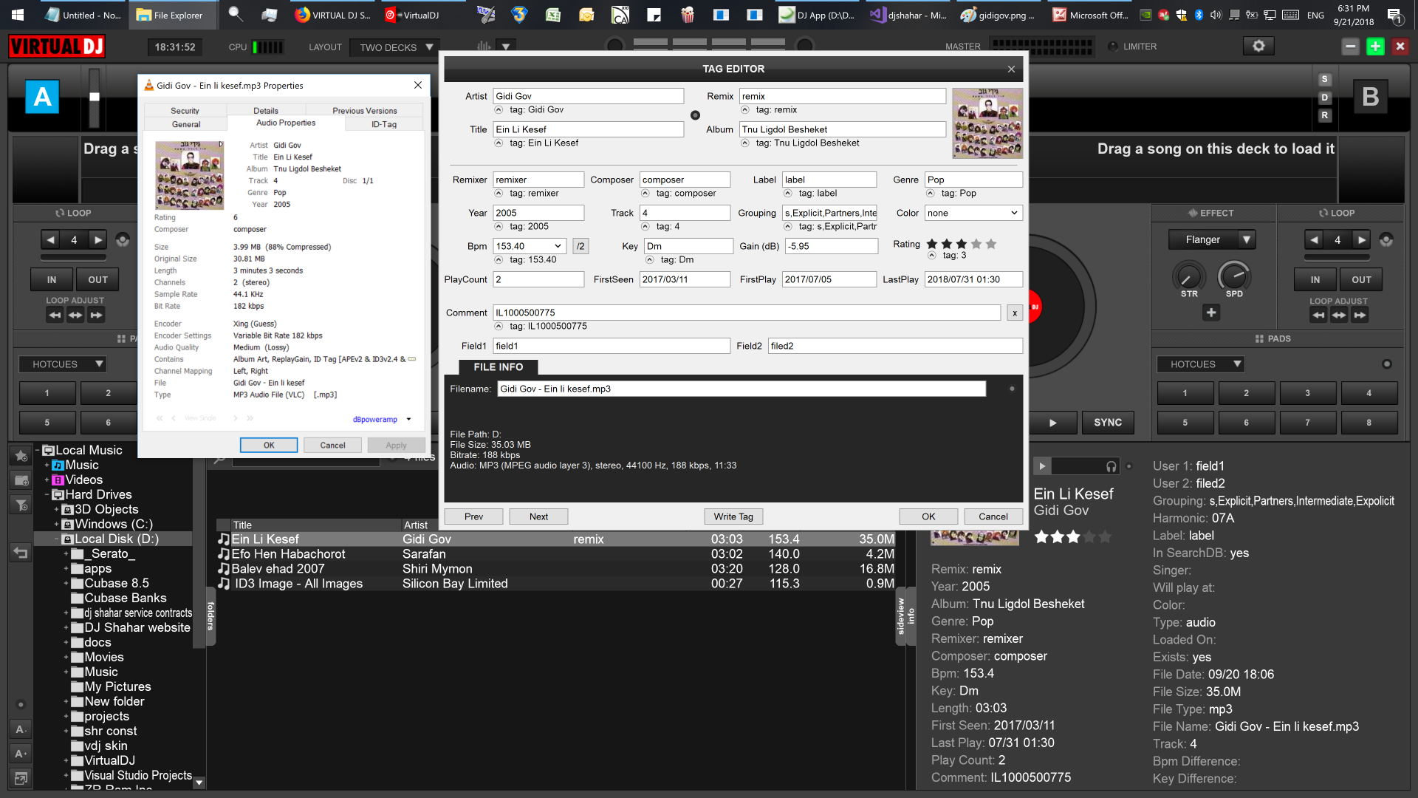This screenshot has height=798, width=1418.
Task: Toggle deck B pads option dot
Action: (1386, 364)
